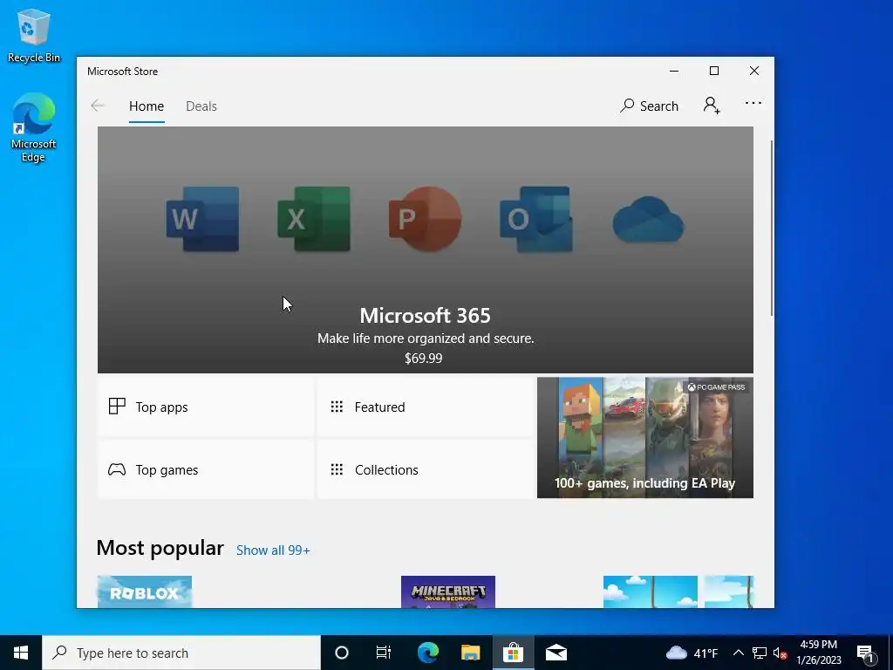Image resolution: width=893 pixels, height=670 pixels.
Task: Show hidden system tray icons
Action: [738, 653]
